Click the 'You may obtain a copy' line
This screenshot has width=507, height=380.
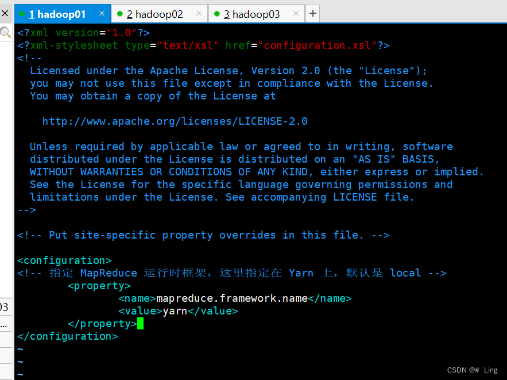(x=153, y=96)
